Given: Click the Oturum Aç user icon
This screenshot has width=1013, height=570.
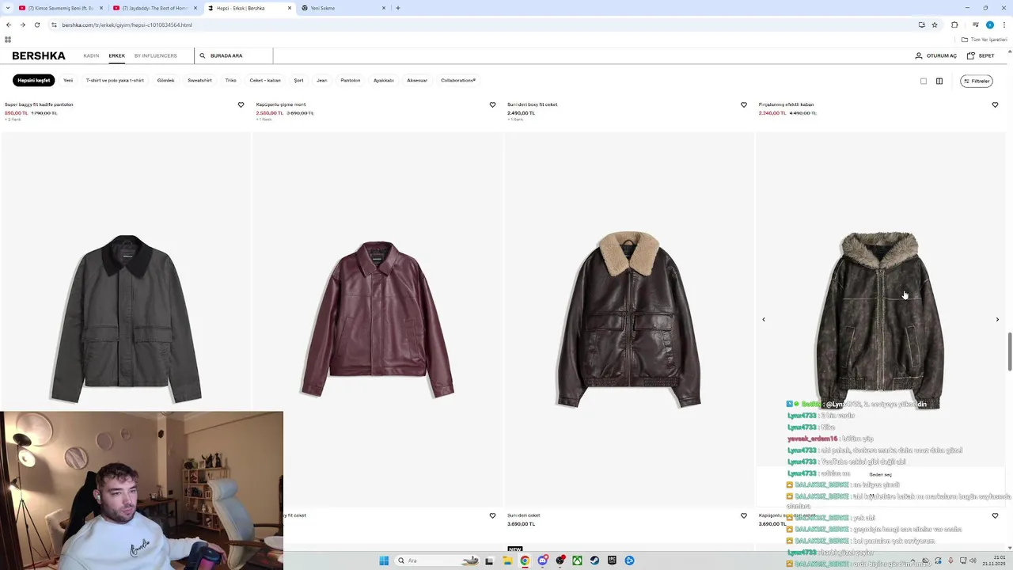Looking at the screenshot, I should pyautogui.click(x=919, y=55).
